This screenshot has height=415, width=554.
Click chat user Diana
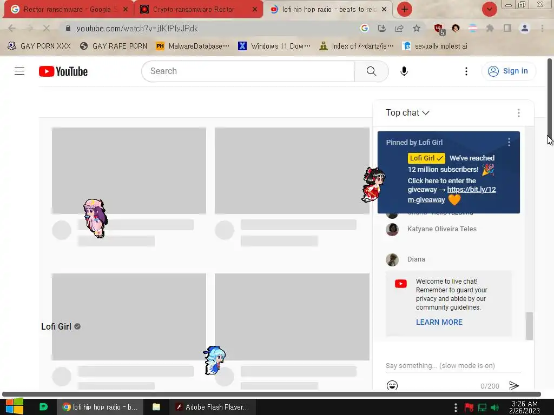[x=416, y=259]
